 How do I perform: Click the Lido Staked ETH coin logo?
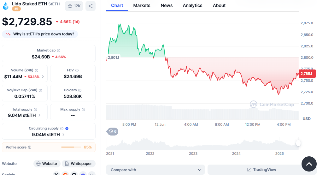(6, 6)
